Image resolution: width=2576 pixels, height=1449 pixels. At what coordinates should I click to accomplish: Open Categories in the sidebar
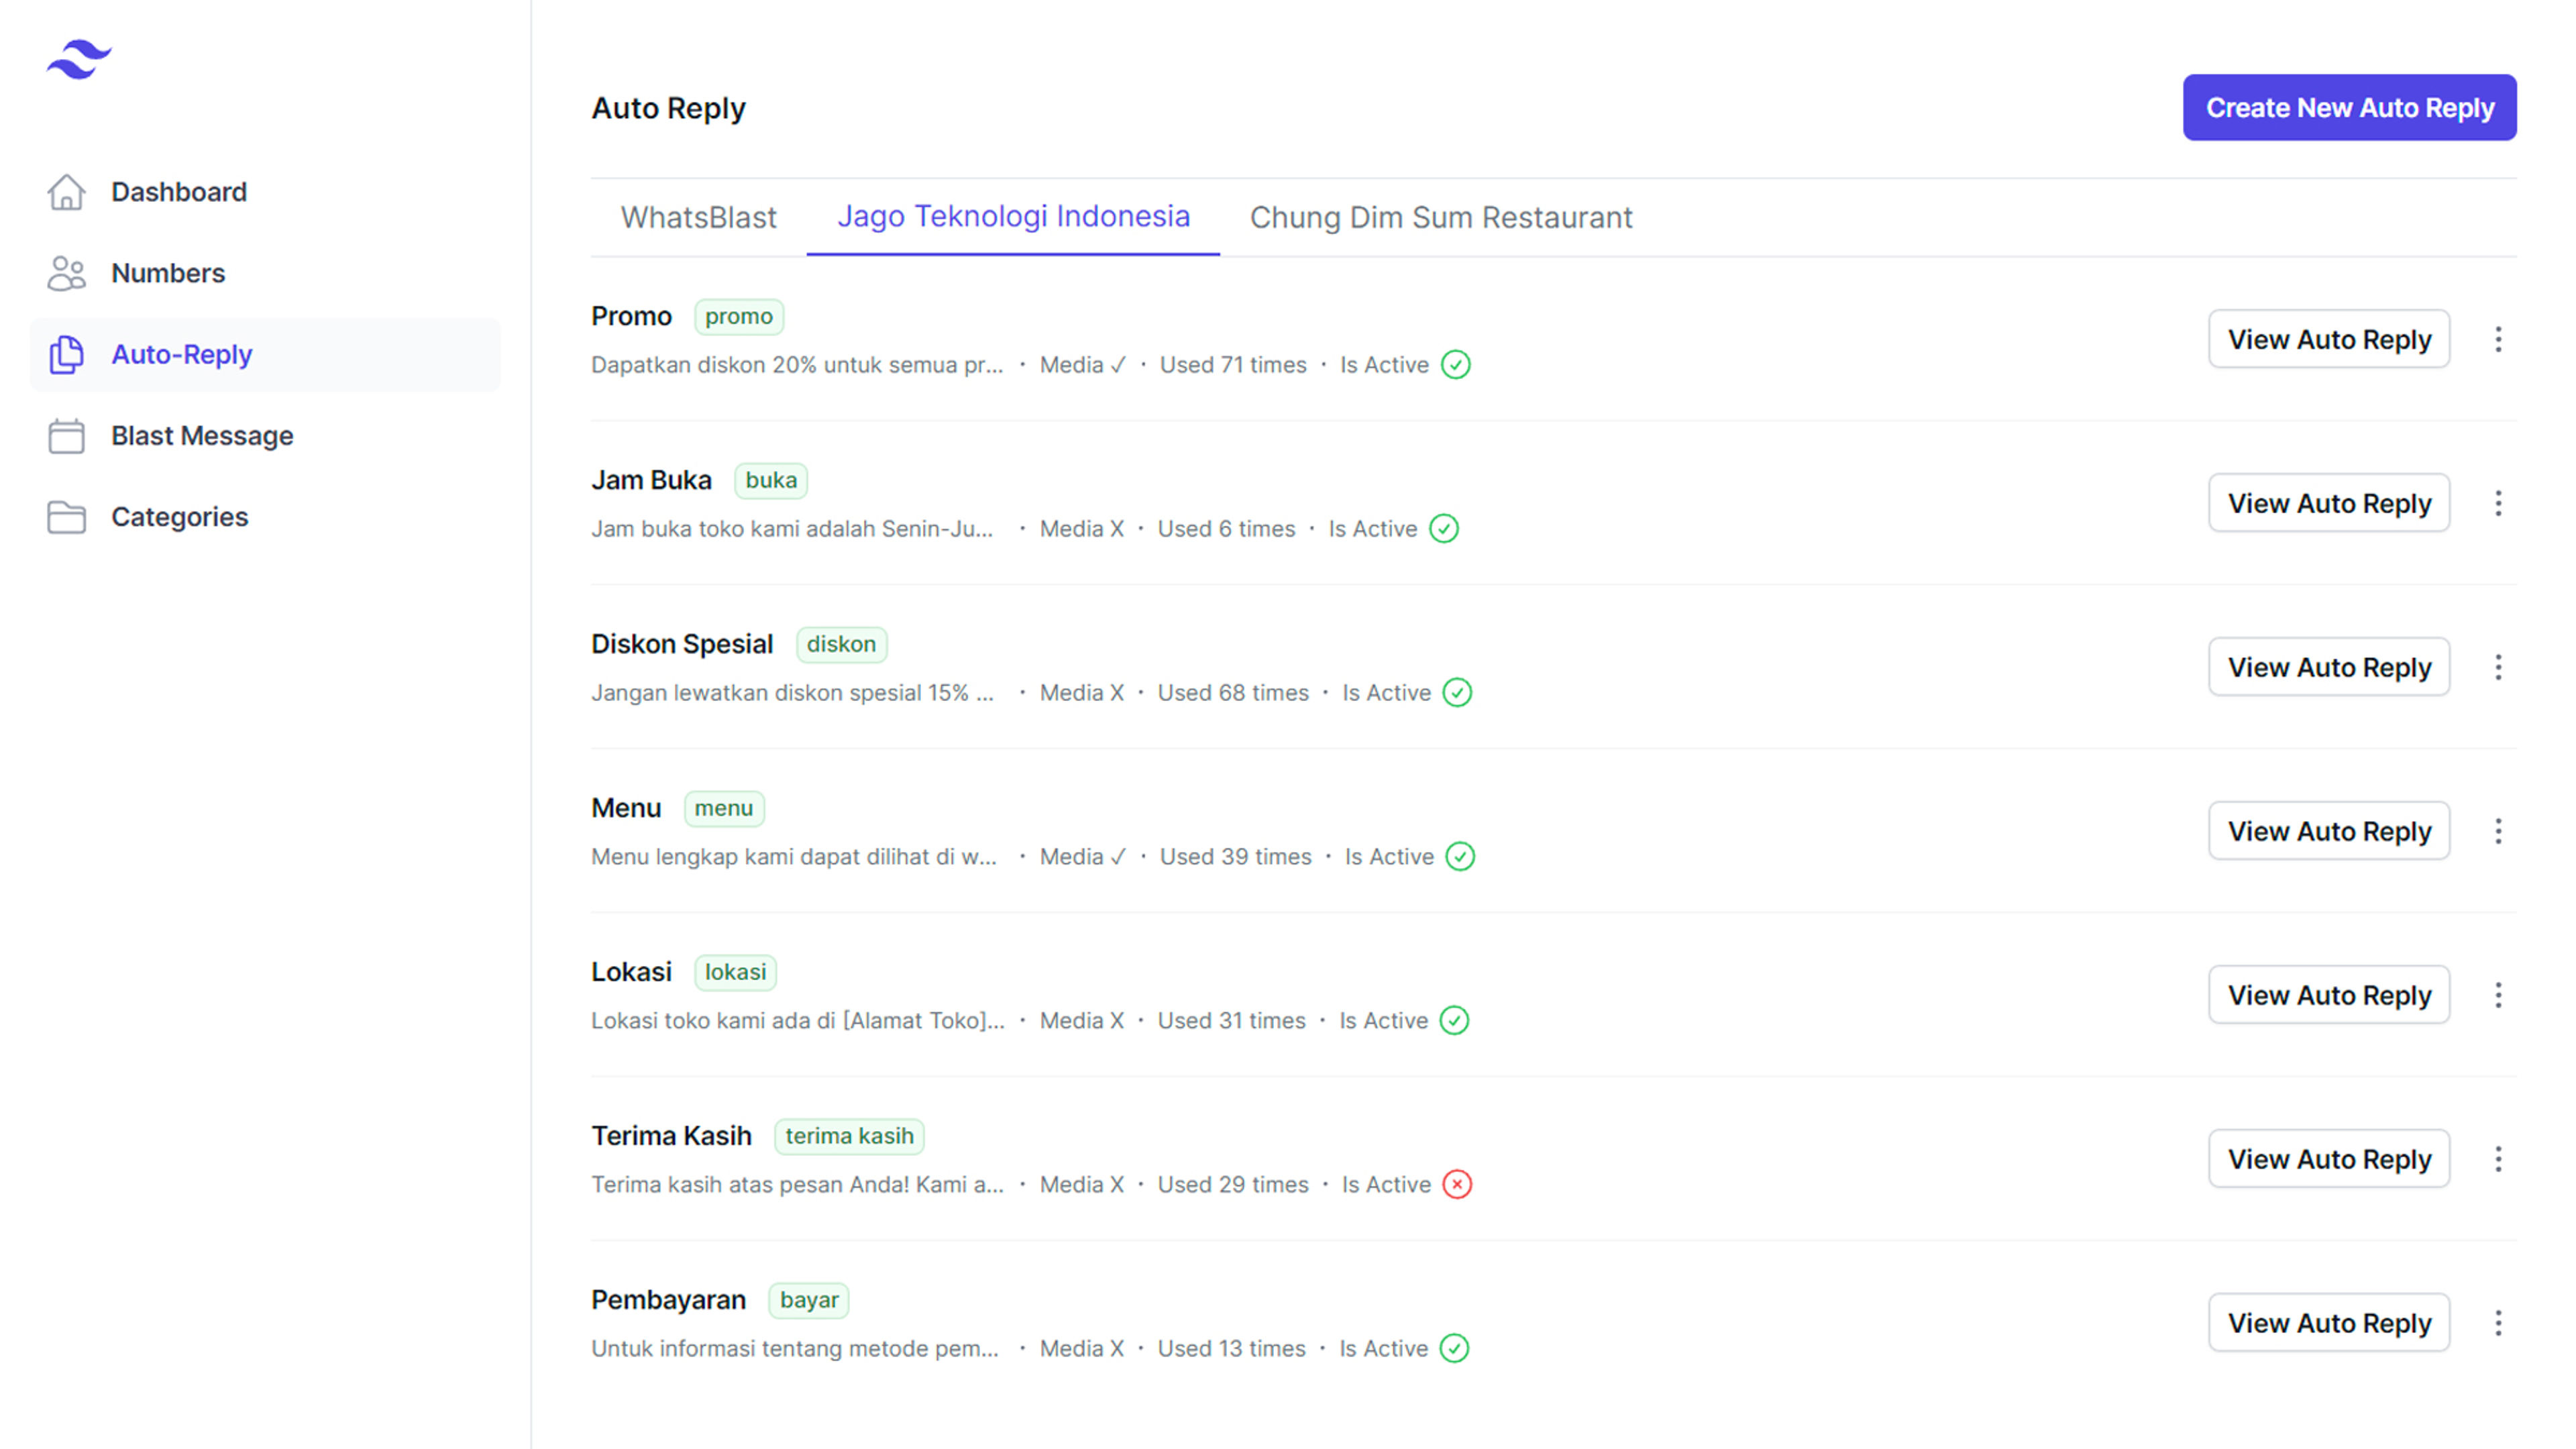[x=265, y=517]
